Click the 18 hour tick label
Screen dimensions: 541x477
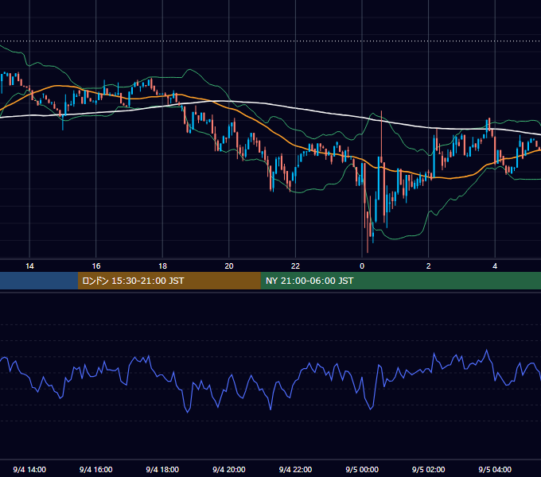coord(162,266)
